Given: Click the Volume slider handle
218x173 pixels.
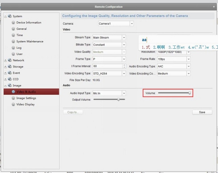Looking at the screenshot, I should click(189, 93).
